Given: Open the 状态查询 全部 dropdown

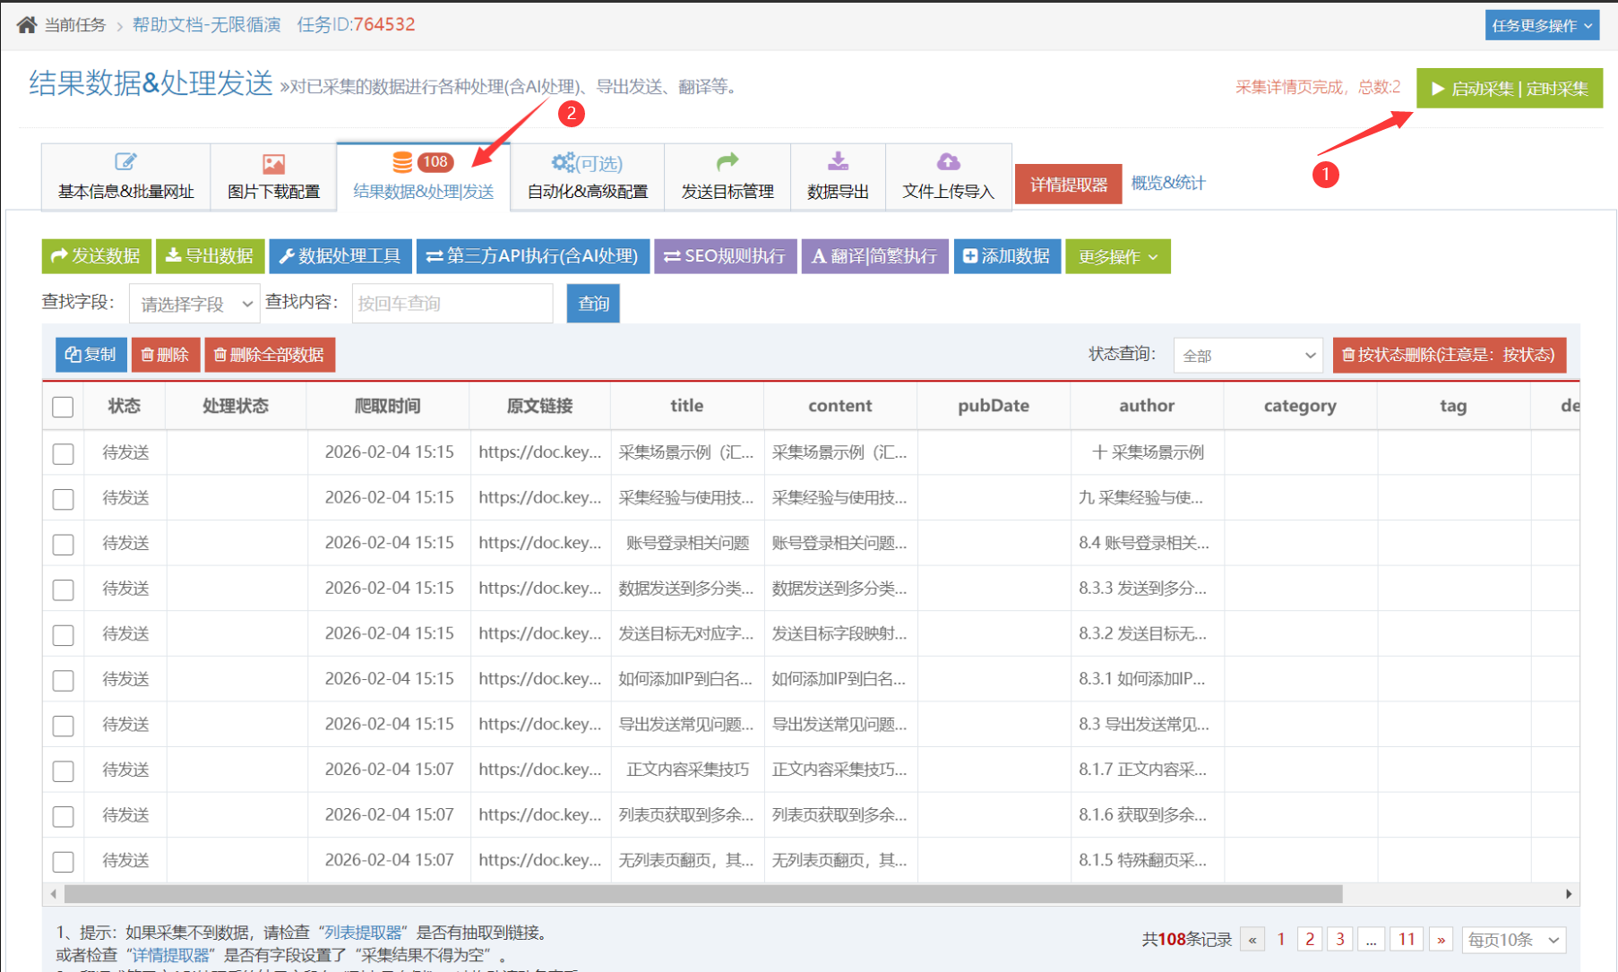Looking at the screenshot, I should pos(1247,356).
